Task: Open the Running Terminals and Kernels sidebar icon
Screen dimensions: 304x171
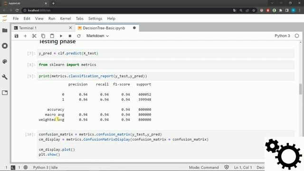Action: coord(5,46)
